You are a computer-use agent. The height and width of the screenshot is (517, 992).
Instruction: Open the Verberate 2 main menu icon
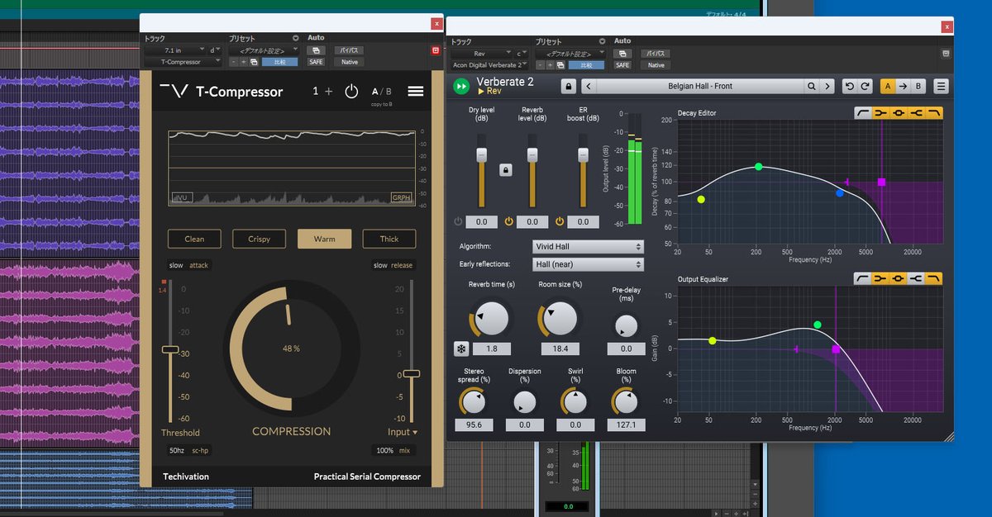point(941,86)
